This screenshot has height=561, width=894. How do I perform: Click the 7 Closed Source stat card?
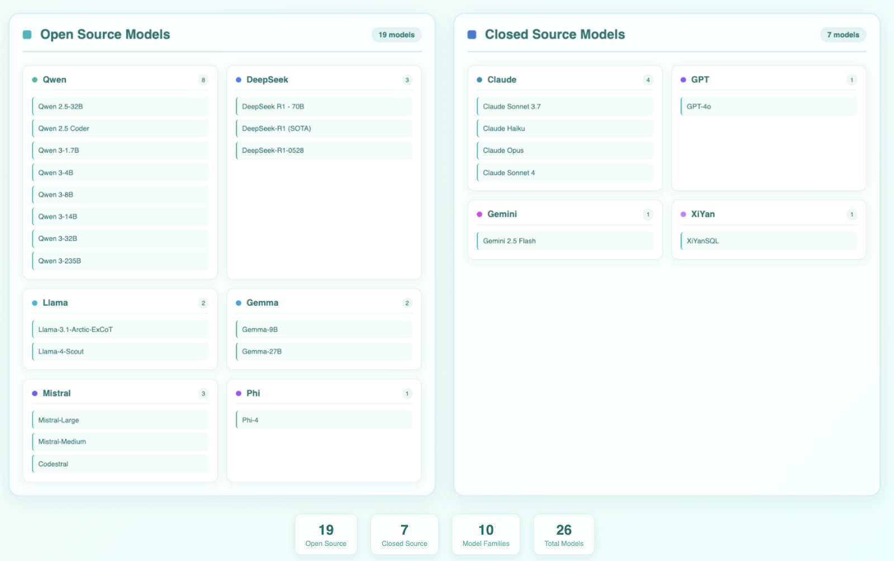(x=405, y=535)
